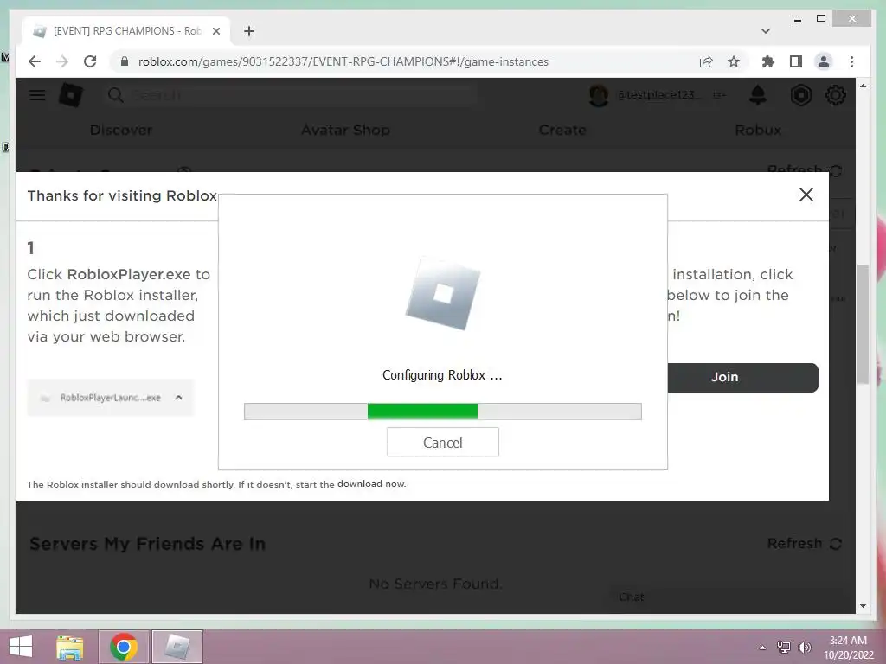Reload the Roblox page

pos(90,61)
